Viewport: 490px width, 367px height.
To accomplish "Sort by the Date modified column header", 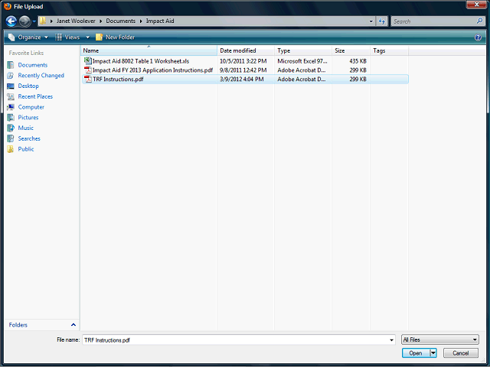I will (x=246, y=50).
